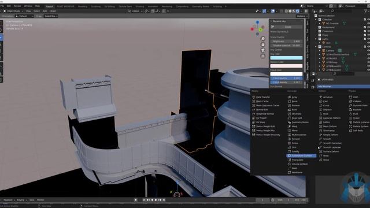Toggle exclude checkbox for Characters collection
Viewport: 370px width, 208px height.
pos(365,31)
